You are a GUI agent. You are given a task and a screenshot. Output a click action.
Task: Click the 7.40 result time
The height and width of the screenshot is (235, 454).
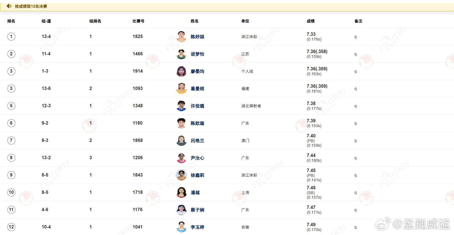311,136
